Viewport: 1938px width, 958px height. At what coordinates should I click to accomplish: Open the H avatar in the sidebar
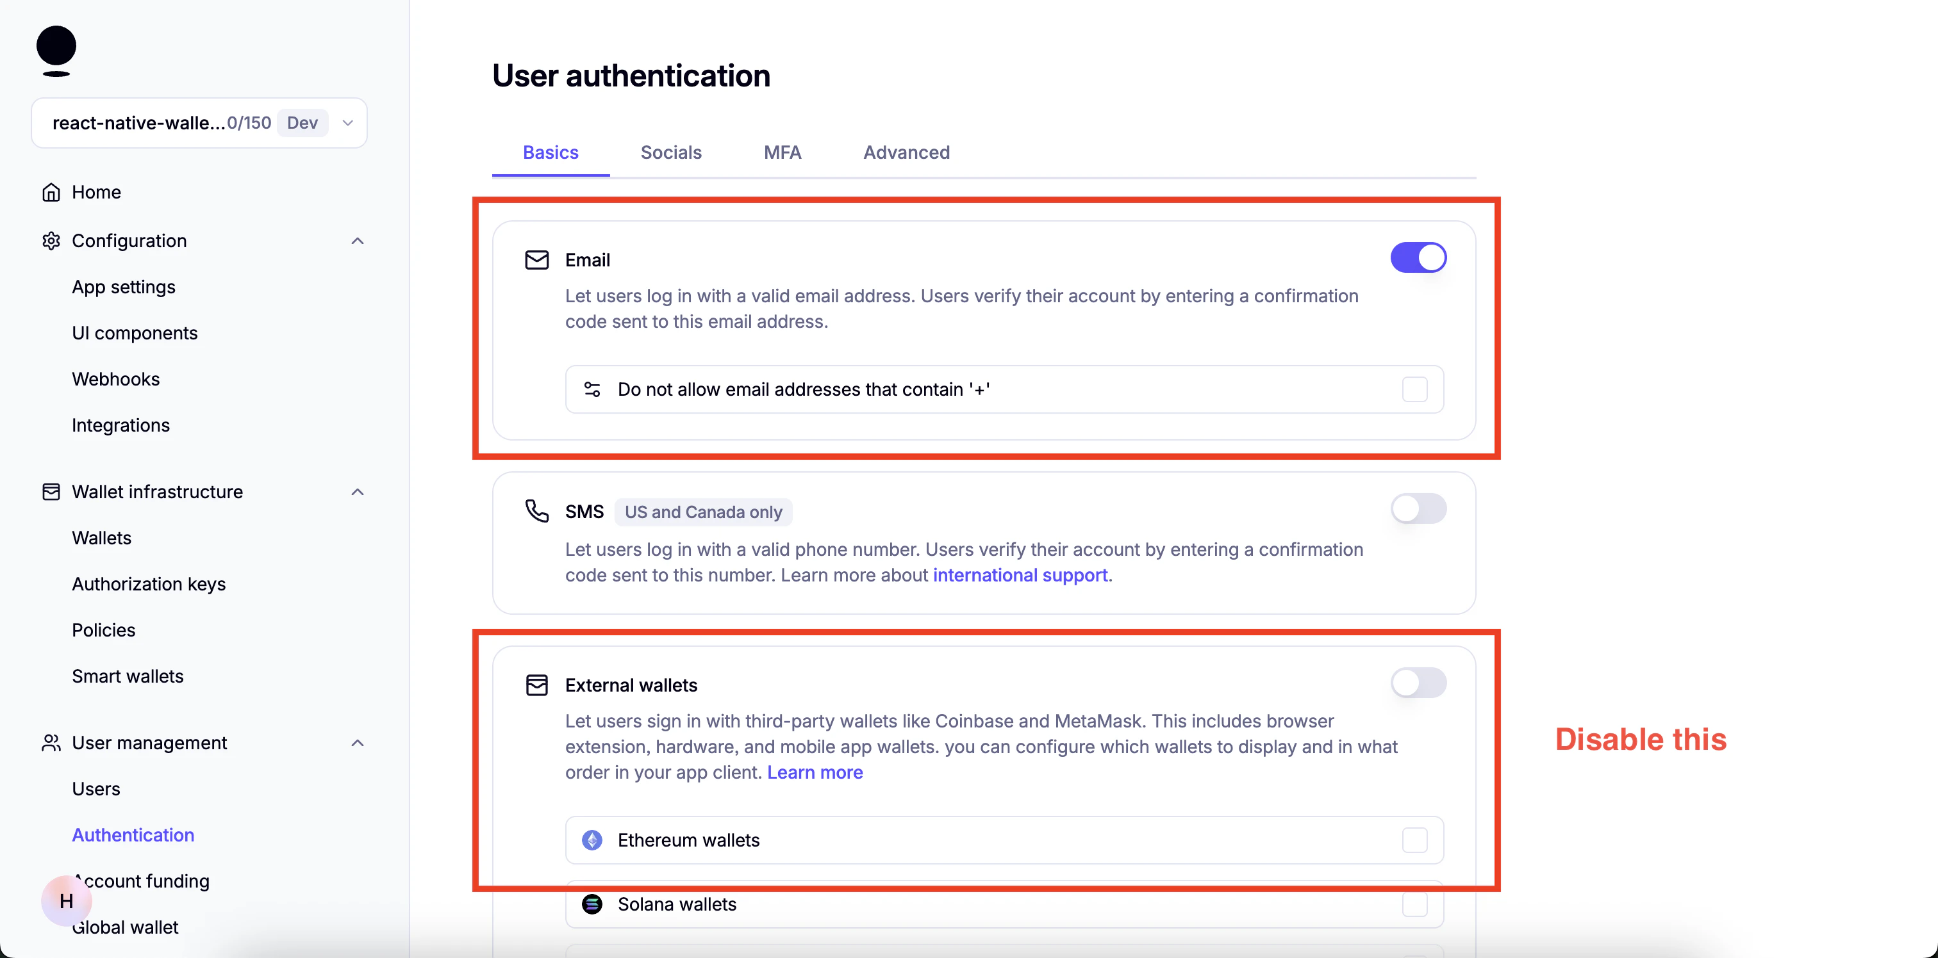[x=65, y=902]
